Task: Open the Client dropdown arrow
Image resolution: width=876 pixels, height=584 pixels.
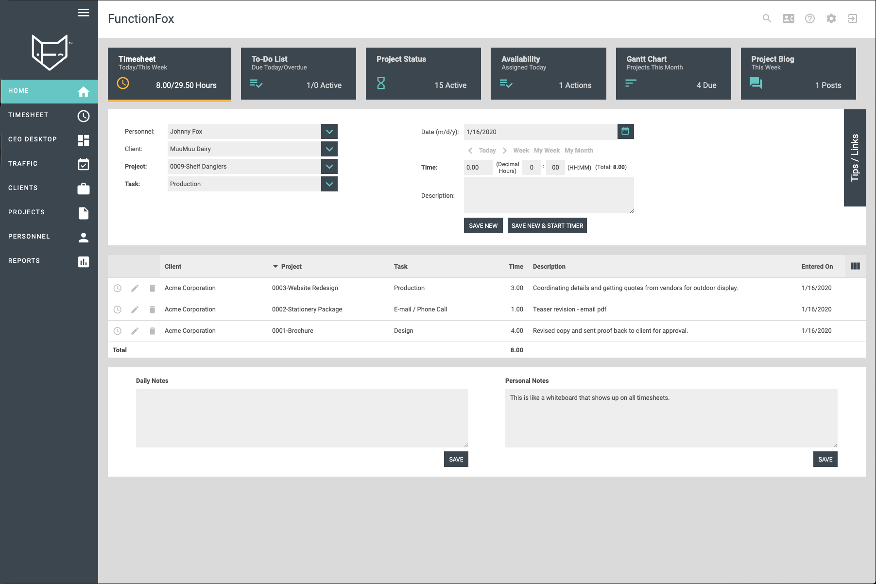Action: pos(329,149)
